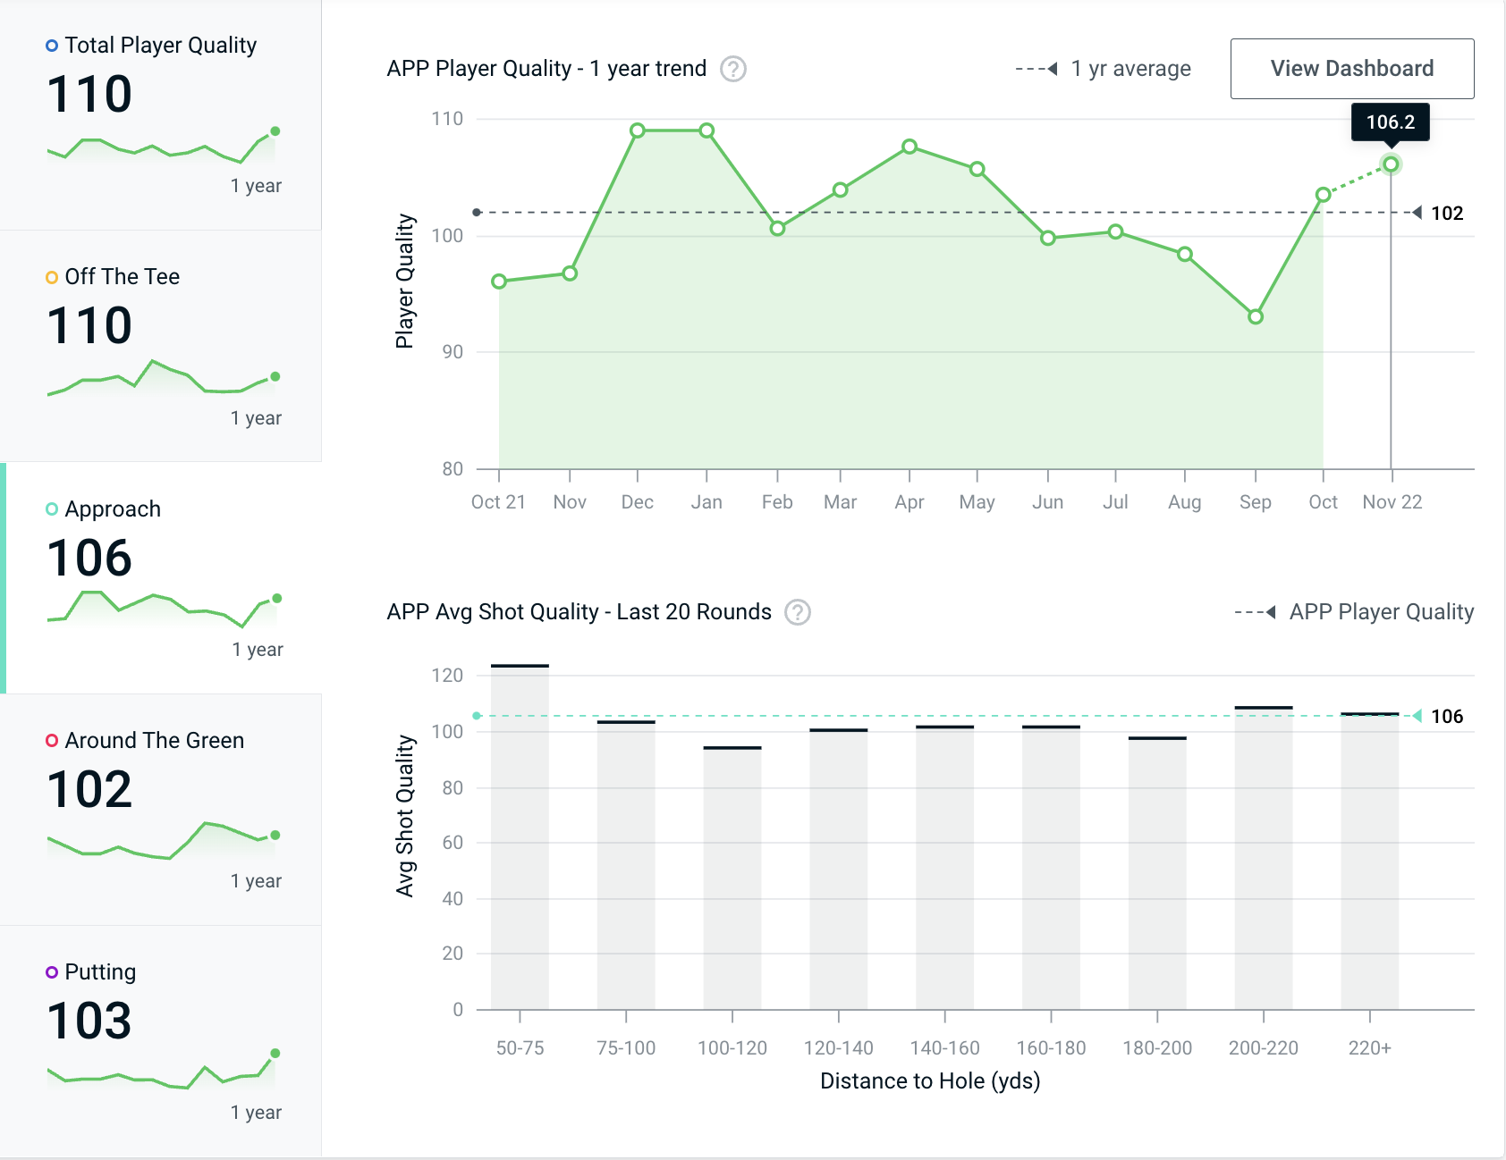Click the APP Player Quality legend marker

tap(1256, 612)
